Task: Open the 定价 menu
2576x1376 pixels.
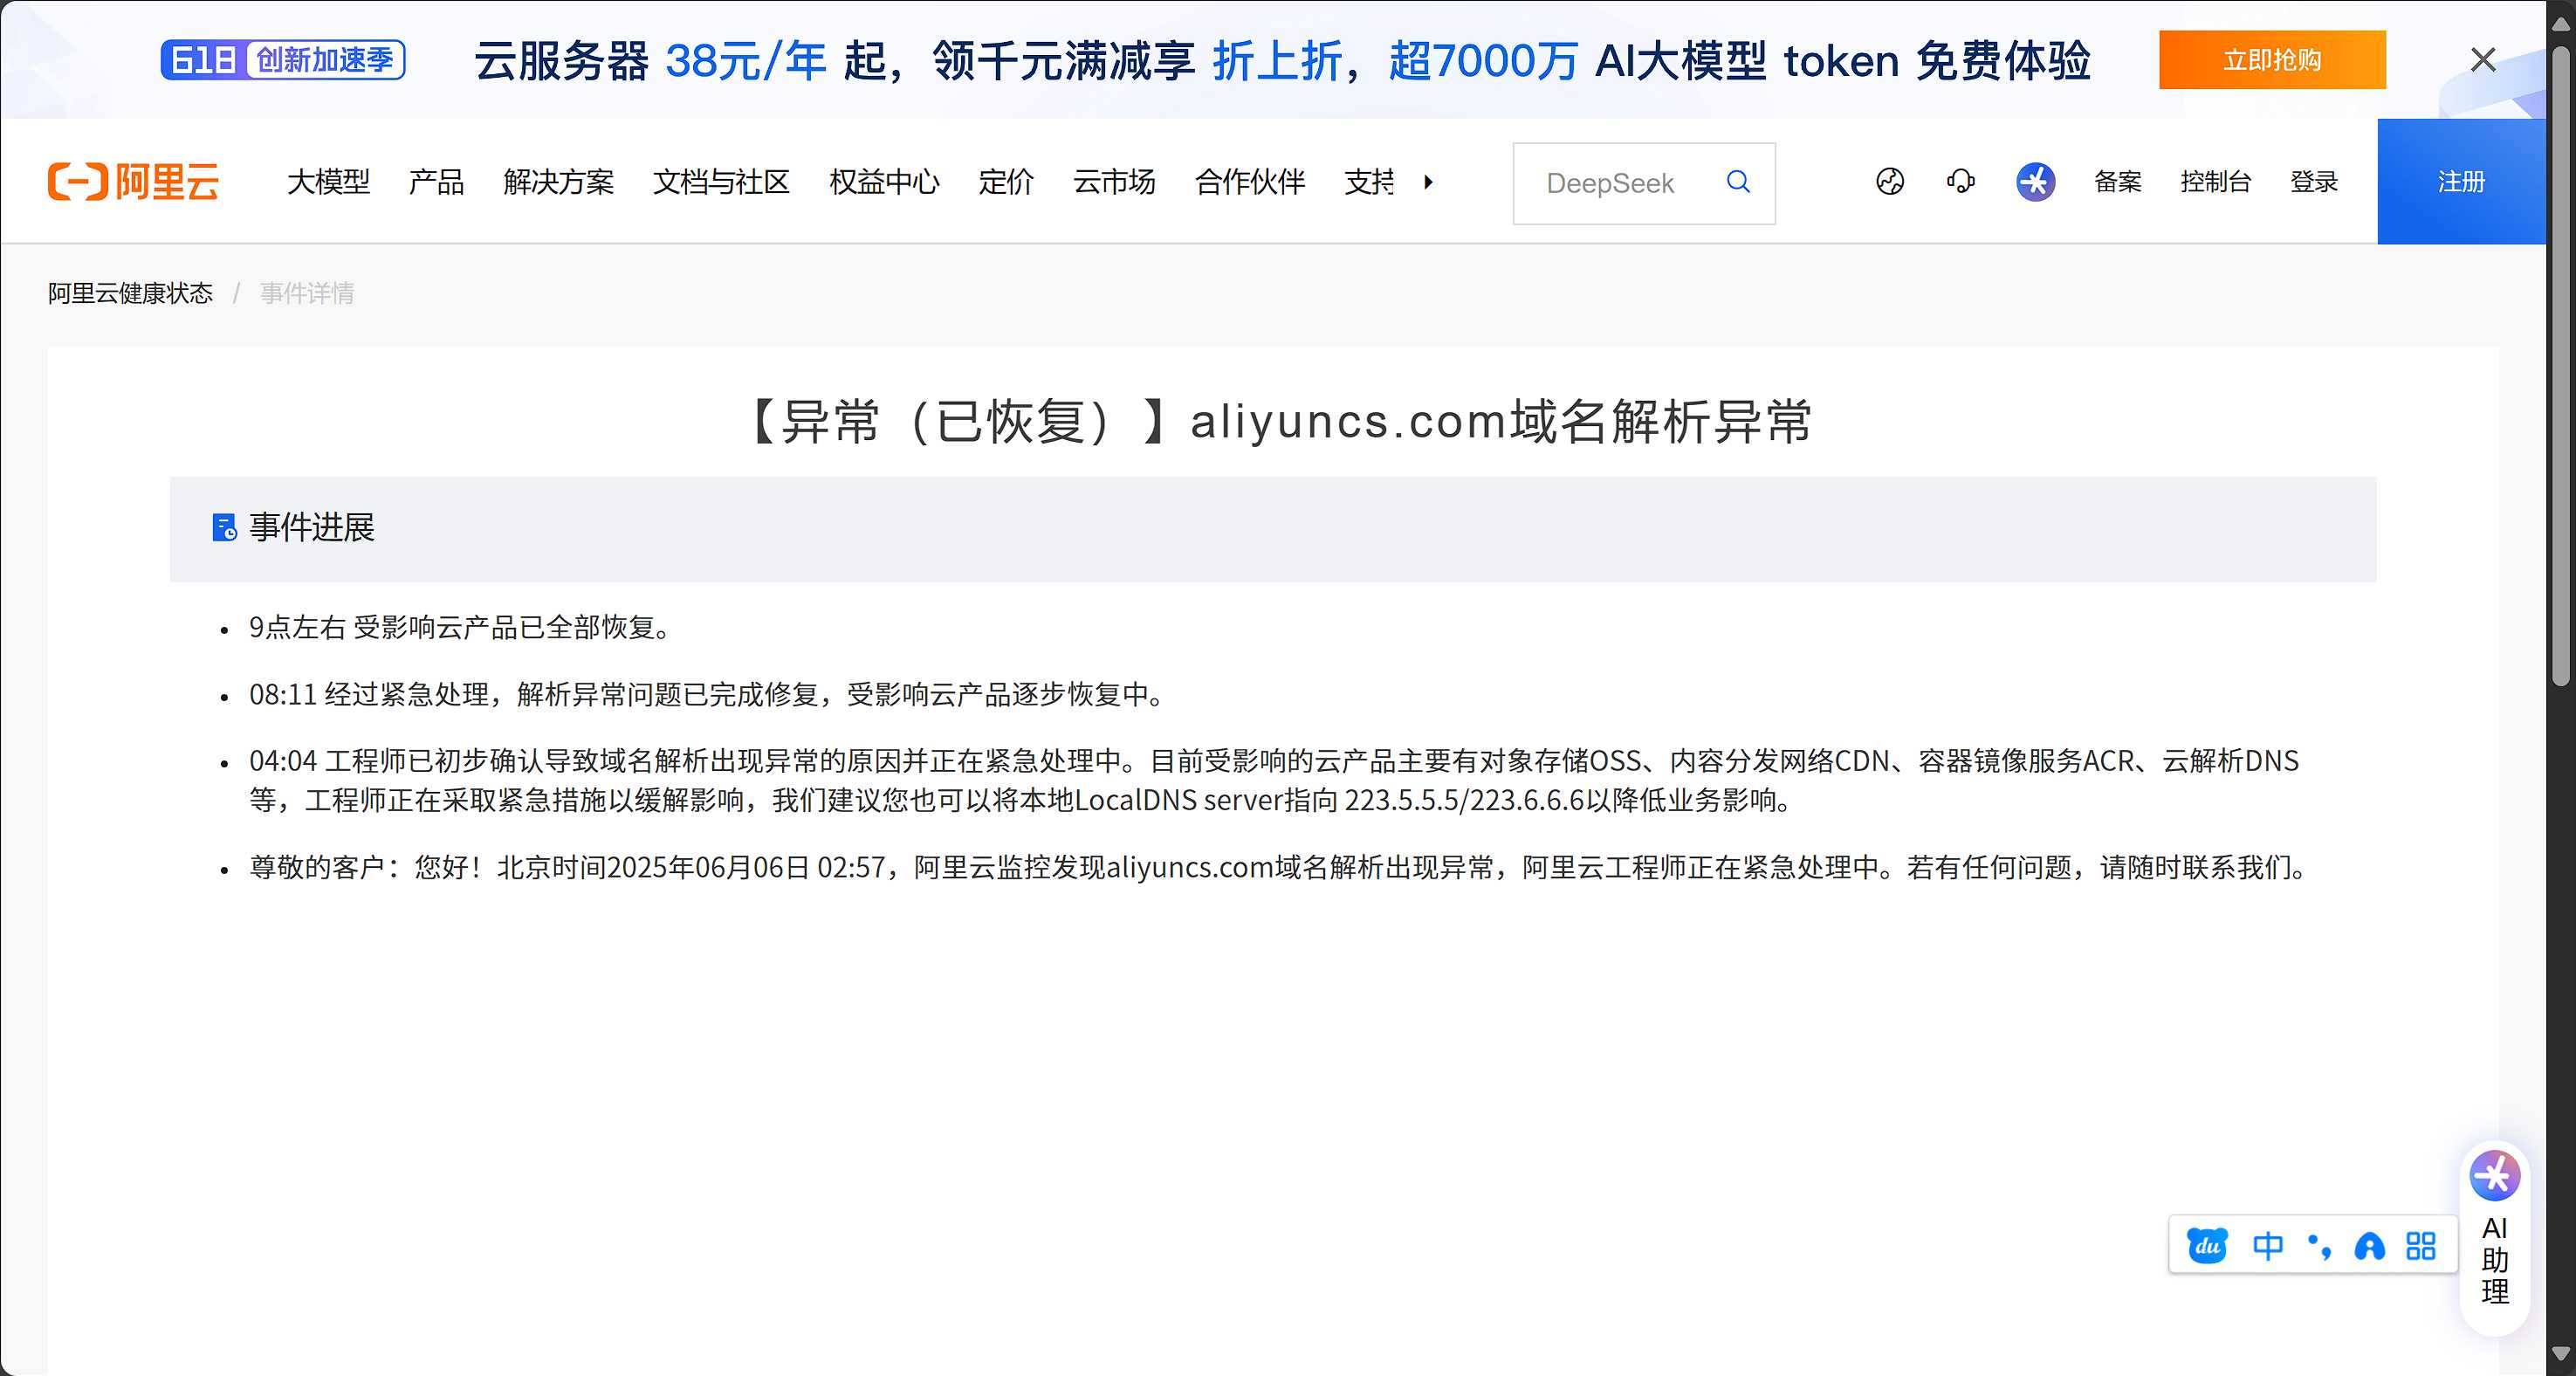Action: (x=1005, y=182)
